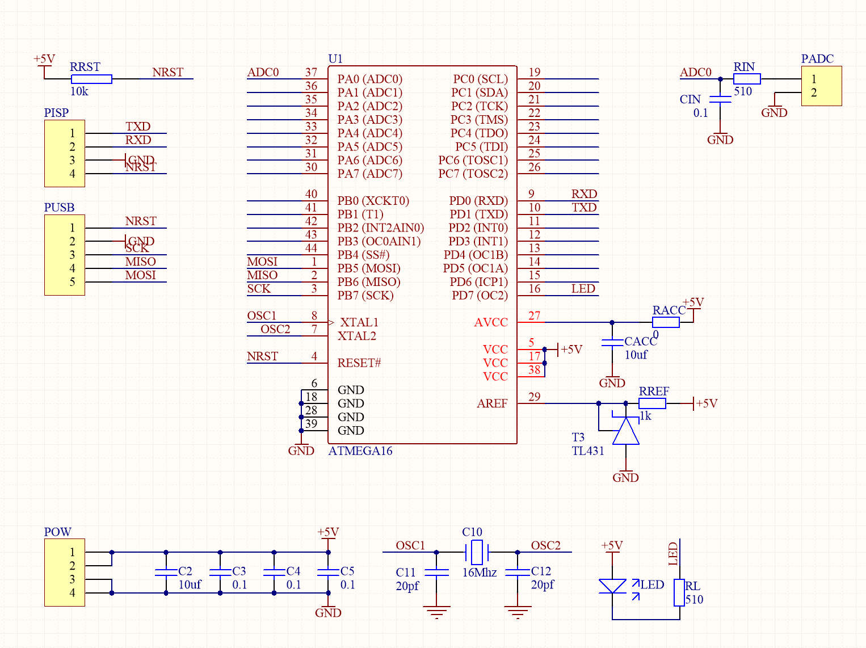Click the RIN 510 resistor symbol

[746, 78]
